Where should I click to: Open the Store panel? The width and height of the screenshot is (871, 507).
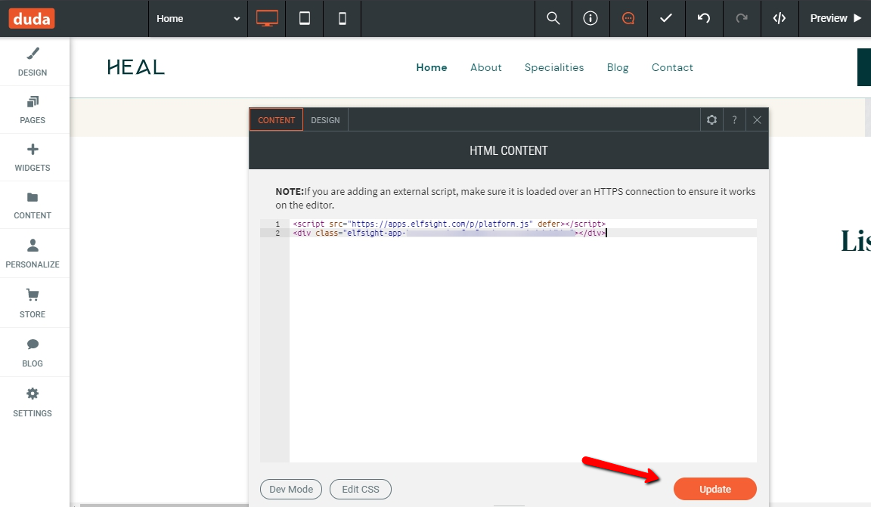[33, 303]
